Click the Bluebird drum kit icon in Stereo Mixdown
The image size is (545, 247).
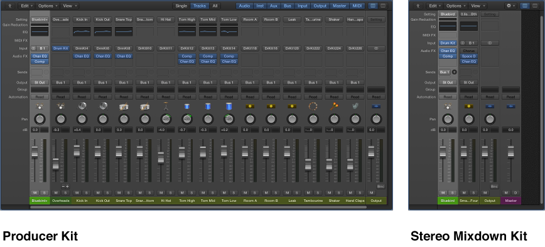tap(447, 107)
